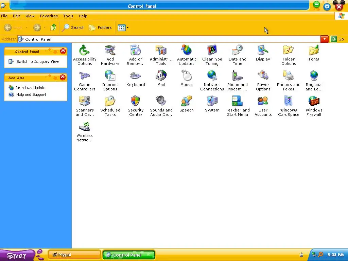Open ClearType Tuning icon
This screenshot has height=261, width=348.
[212, 55]
